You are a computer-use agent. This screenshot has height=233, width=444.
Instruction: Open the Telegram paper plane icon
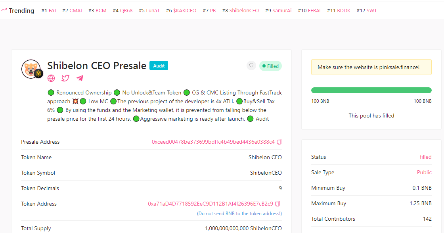pyautogui.click(x=80, y=78)
